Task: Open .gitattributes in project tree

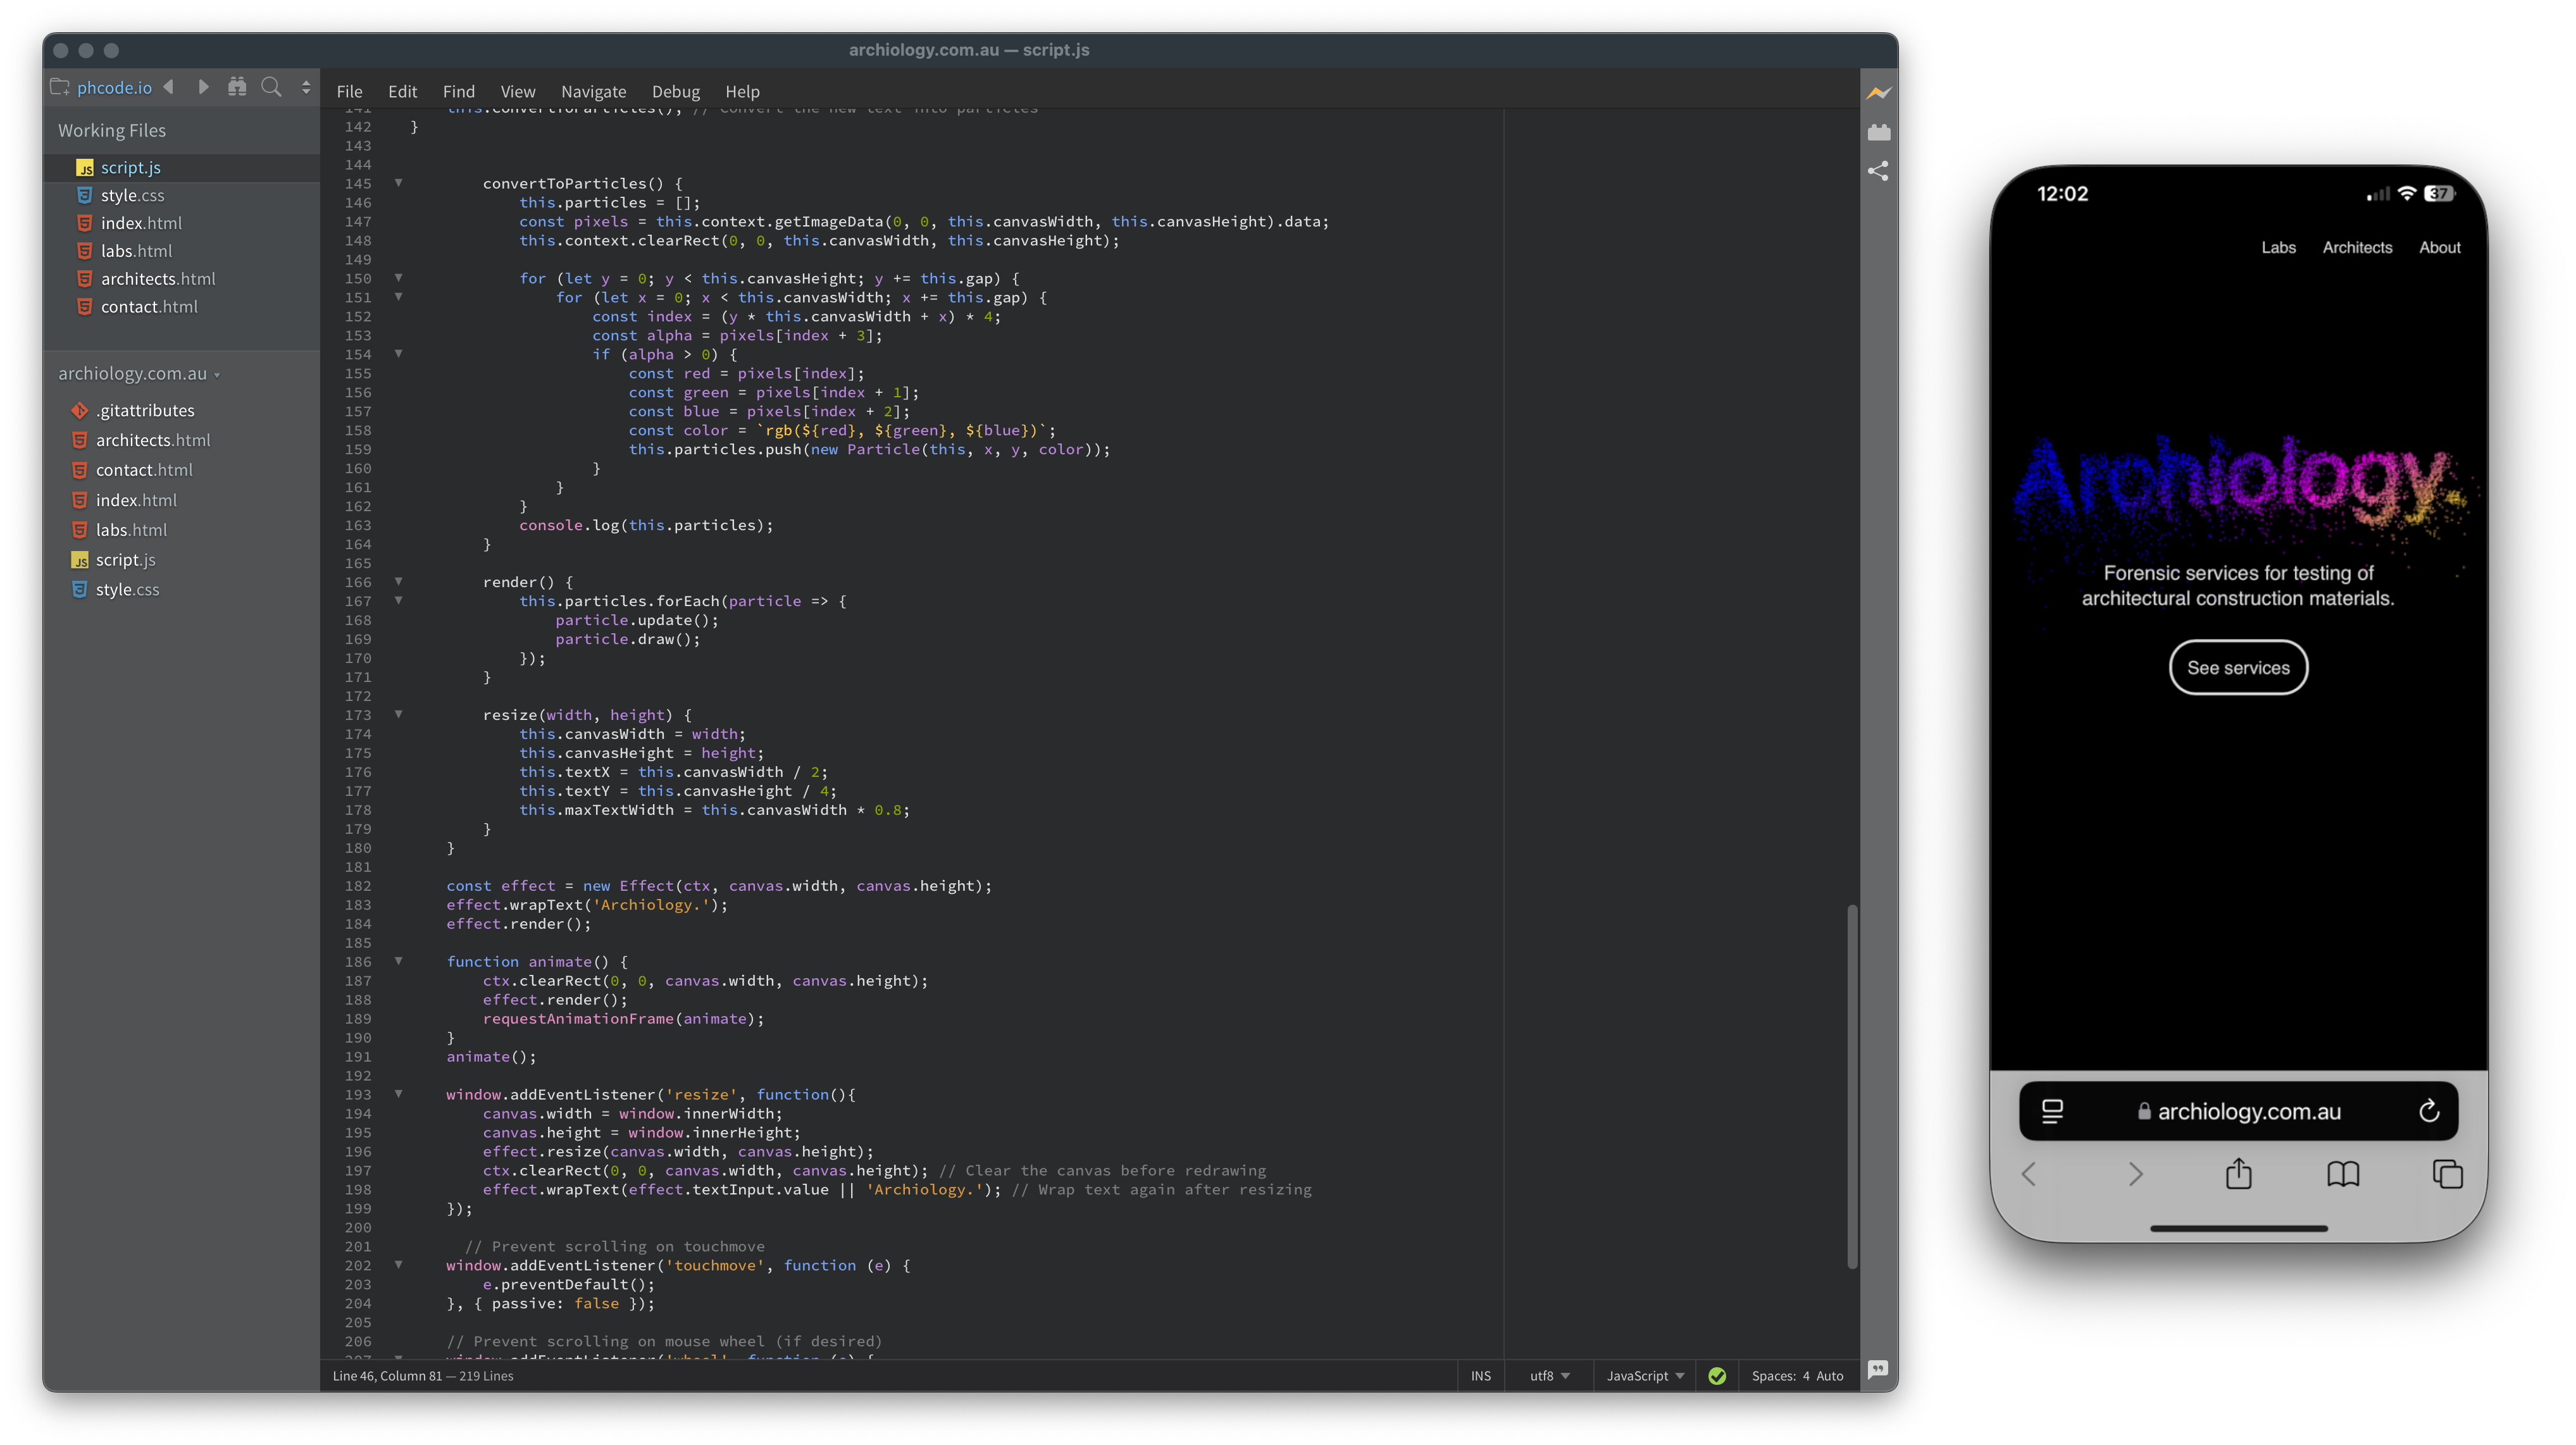Action: pos(145,410)
